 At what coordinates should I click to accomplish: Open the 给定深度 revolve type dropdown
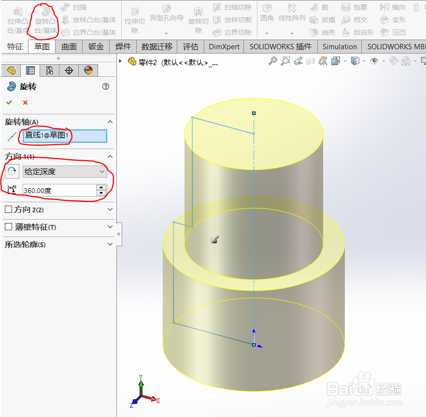click(65, 172)
